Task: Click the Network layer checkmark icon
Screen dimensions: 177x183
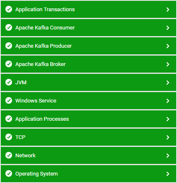Action: (9, 155)
